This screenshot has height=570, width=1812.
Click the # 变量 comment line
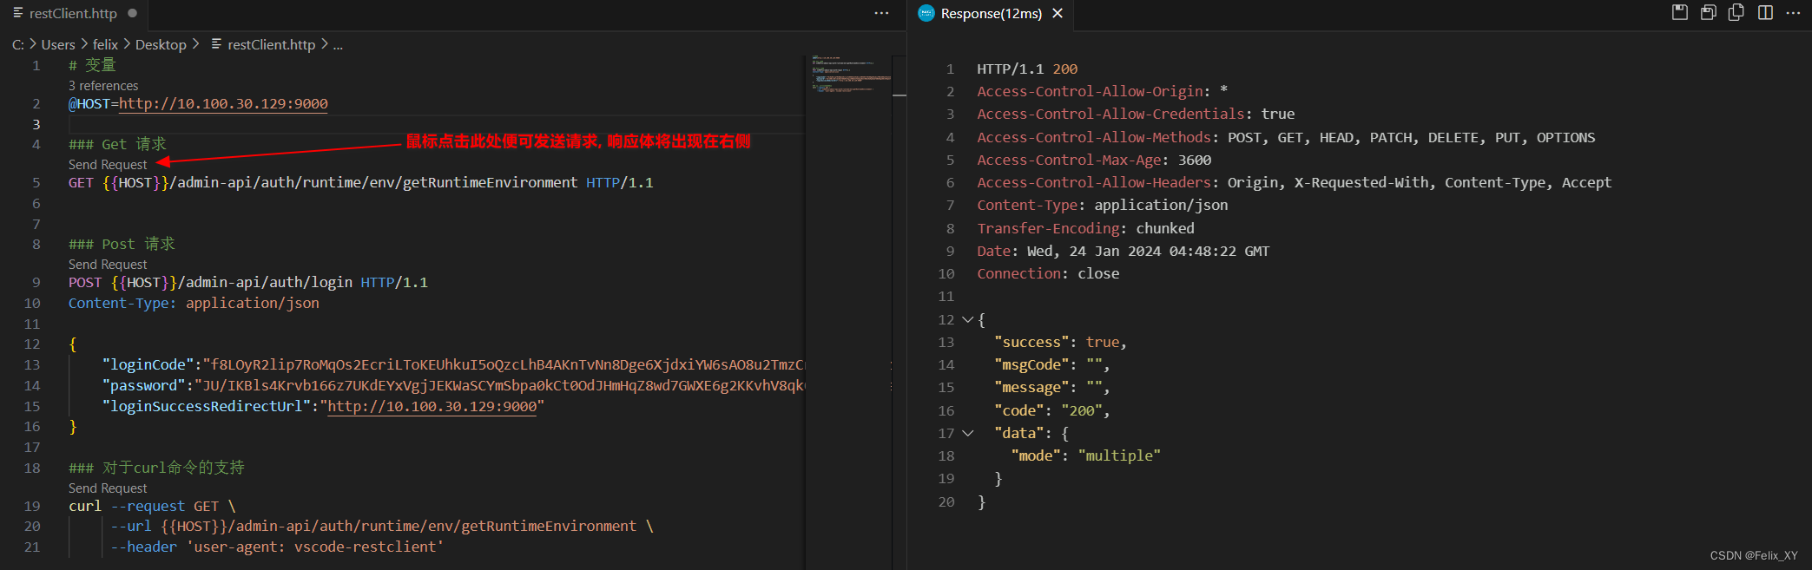[x=92, y=65]
